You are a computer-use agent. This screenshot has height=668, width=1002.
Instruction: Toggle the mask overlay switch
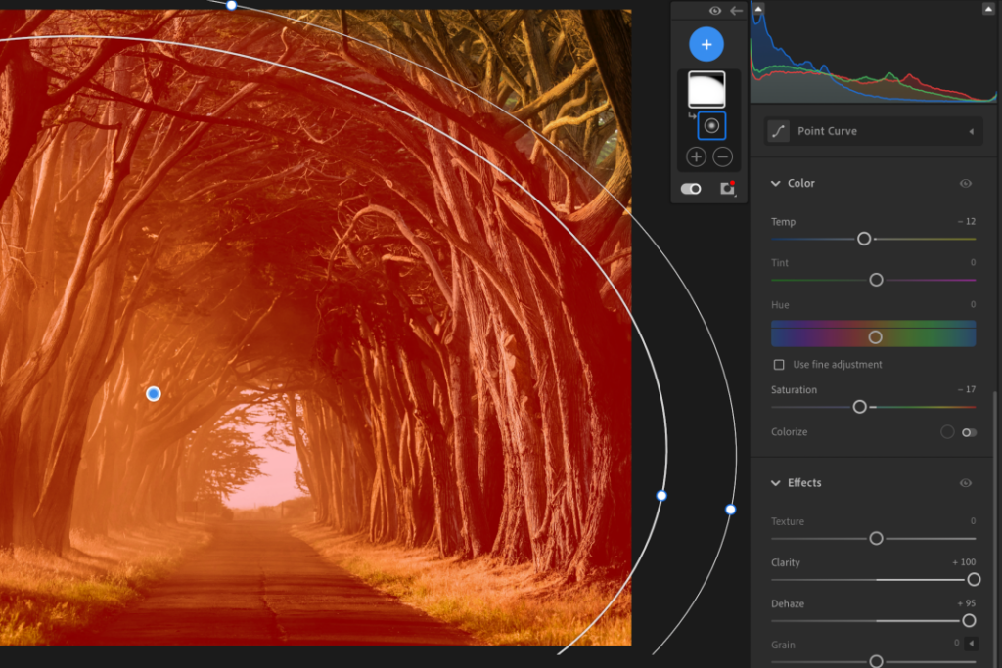point(692,188)
